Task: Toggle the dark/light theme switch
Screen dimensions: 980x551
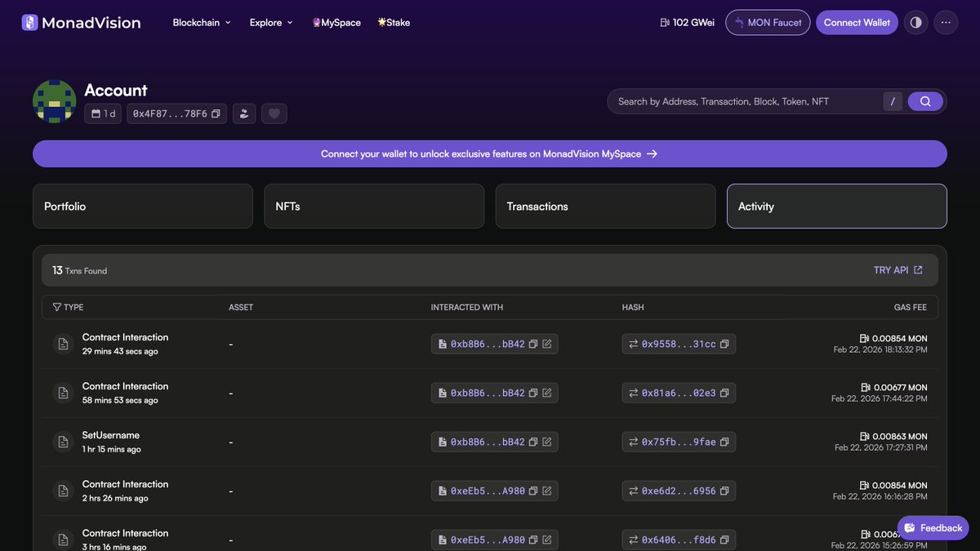Action: pos(915,22)
